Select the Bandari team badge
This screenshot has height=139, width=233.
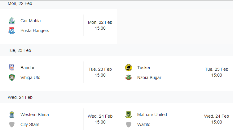tap(12, 68)
